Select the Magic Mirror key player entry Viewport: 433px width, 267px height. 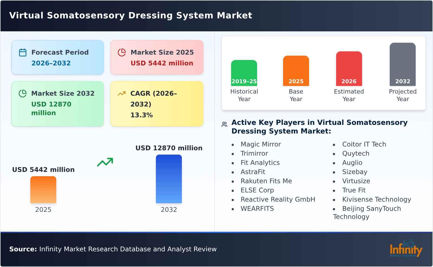[260, 144]
